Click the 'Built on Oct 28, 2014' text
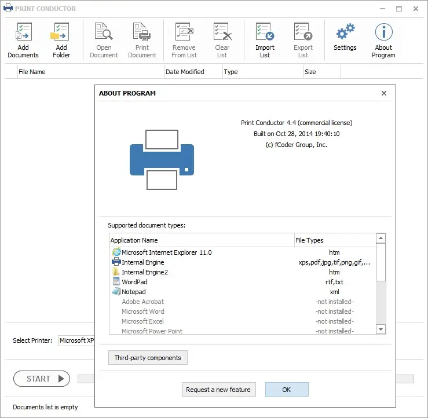This screenshot has width=428, height=418. 283,134
